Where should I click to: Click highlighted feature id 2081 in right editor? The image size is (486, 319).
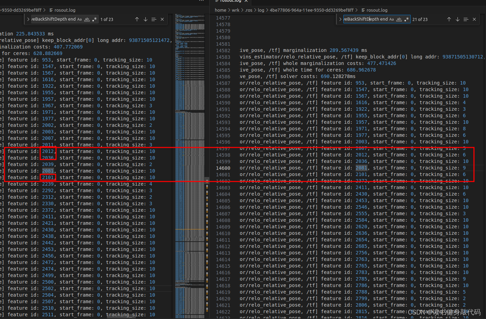click(x=361, y=168)
